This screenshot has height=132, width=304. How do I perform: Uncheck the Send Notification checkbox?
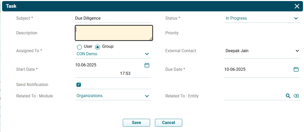click(x=79, y=85)
